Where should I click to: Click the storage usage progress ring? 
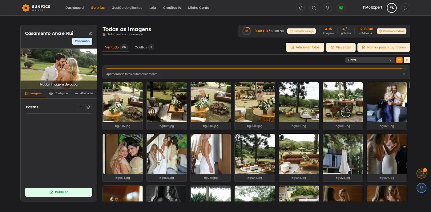click(247, 31)
